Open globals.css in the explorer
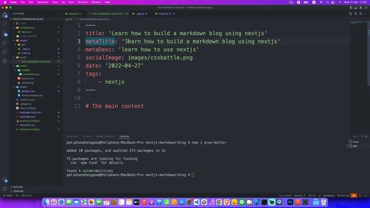The image size is (370, 208). [28, 91]
